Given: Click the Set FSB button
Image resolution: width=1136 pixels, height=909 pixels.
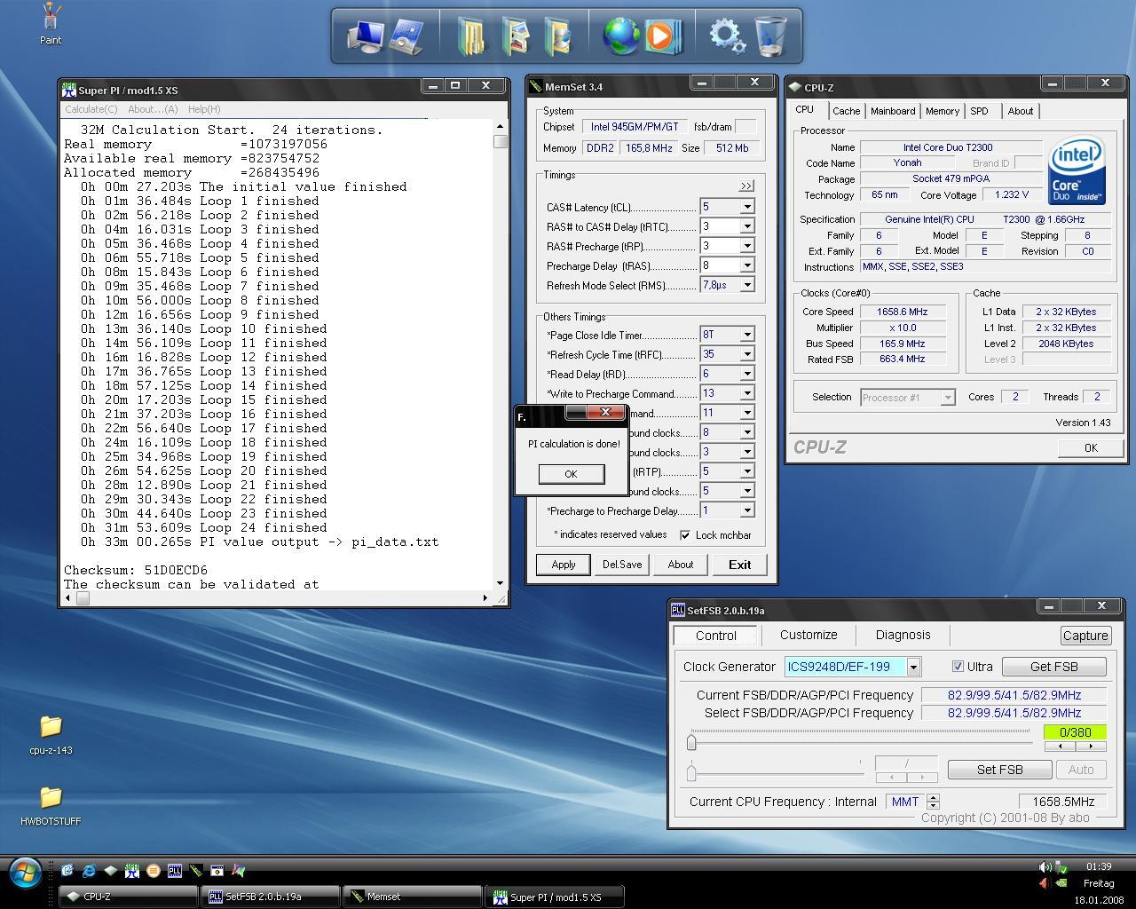Looking at the screenshot, I should pyautogui.click(x=1000, y=770).
